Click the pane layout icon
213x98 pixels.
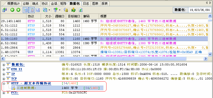45,10
